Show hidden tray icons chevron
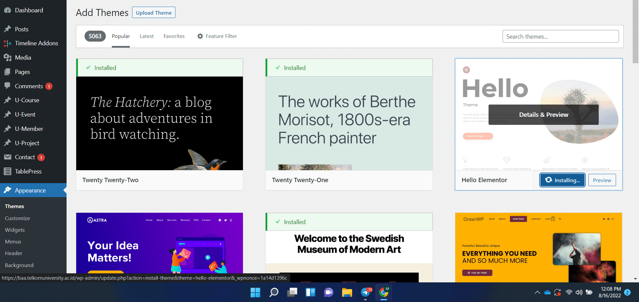The width and height of the screenshot is (639, 302). coord(537,292)
